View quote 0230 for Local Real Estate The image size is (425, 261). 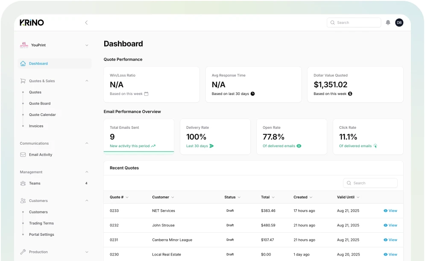point(390,255)
